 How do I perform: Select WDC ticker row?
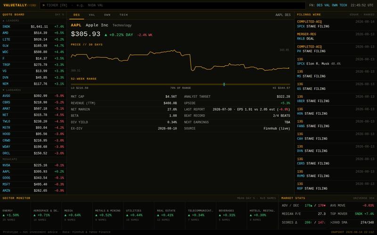pos(33,52)
